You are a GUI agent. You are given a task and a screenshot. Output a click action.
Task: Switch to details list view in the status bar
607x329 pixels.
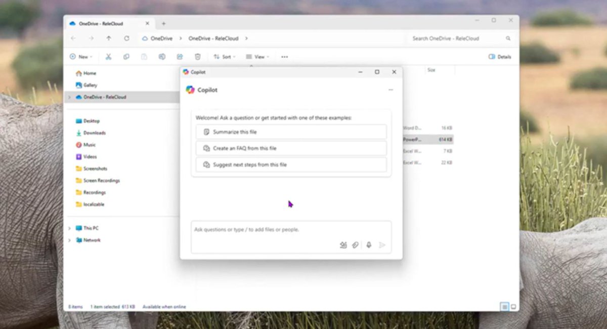tap(504, 307)
